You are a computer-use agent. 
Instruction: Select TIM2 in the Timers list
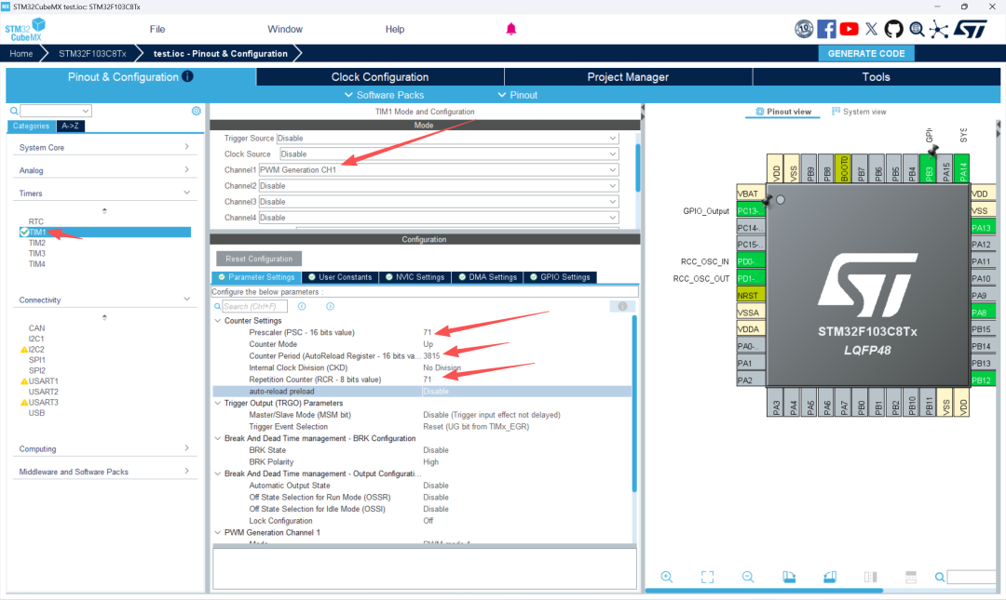click(x=37, y=243)
